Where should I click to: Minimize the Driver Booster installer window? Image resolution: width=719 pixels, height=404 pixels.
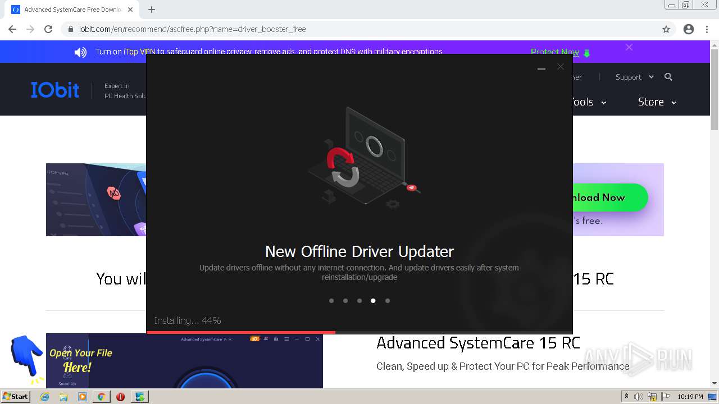click(541, 67)
